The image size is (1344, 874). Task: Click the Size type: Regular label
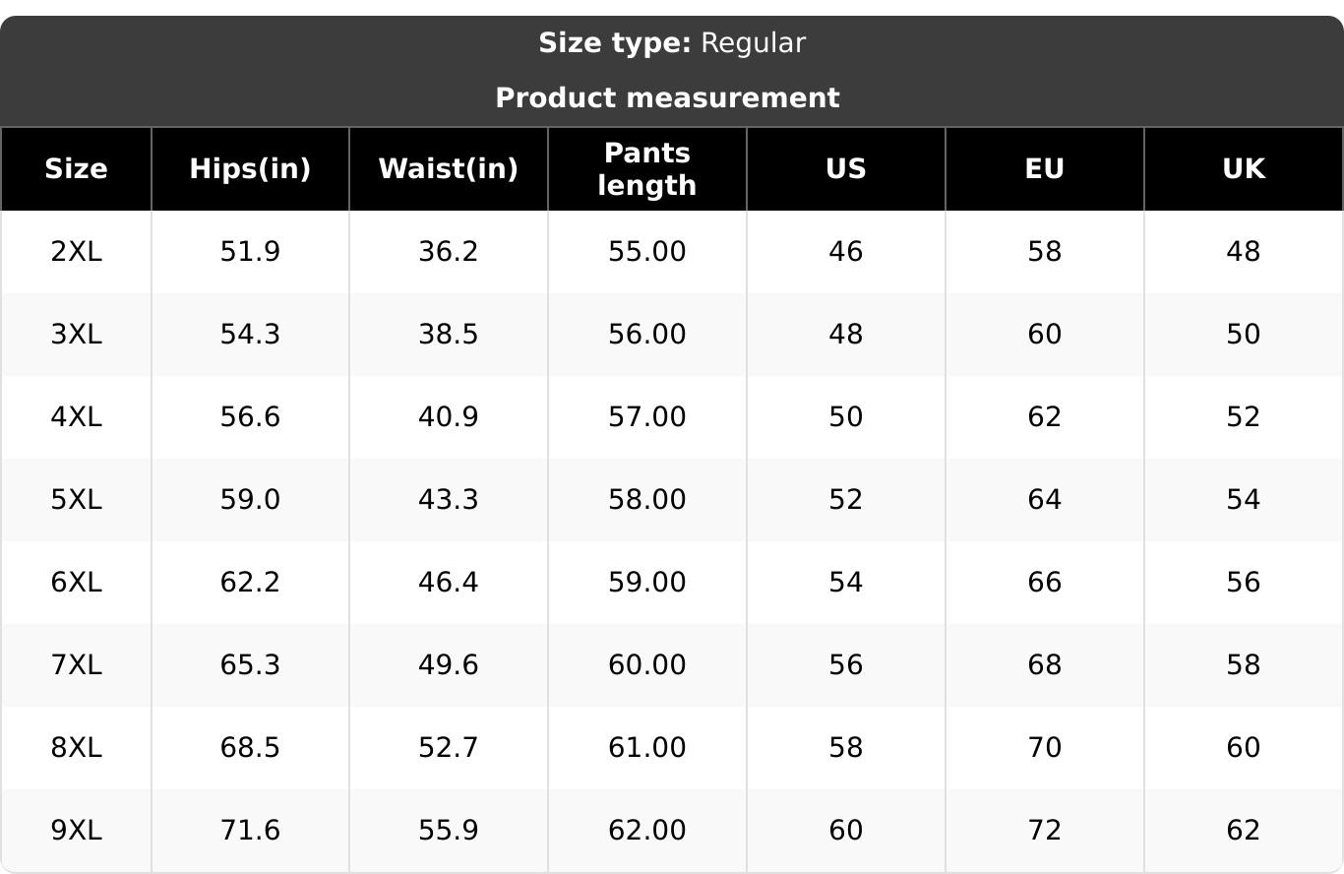coord(672,43)
